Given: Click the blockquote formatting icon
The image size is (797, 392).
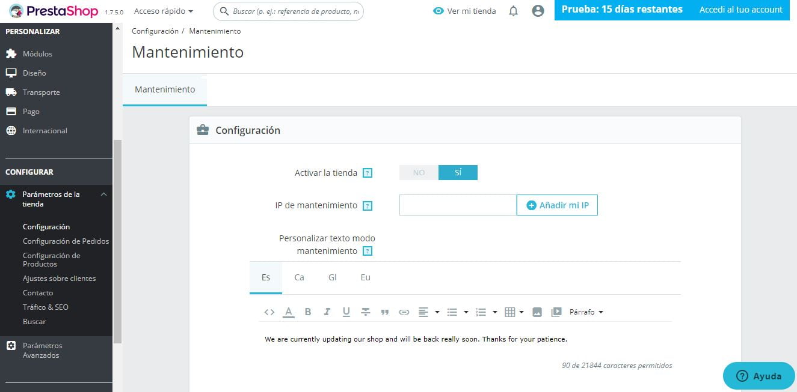Looking at the screenshot, I should click(x=384, y=312).
